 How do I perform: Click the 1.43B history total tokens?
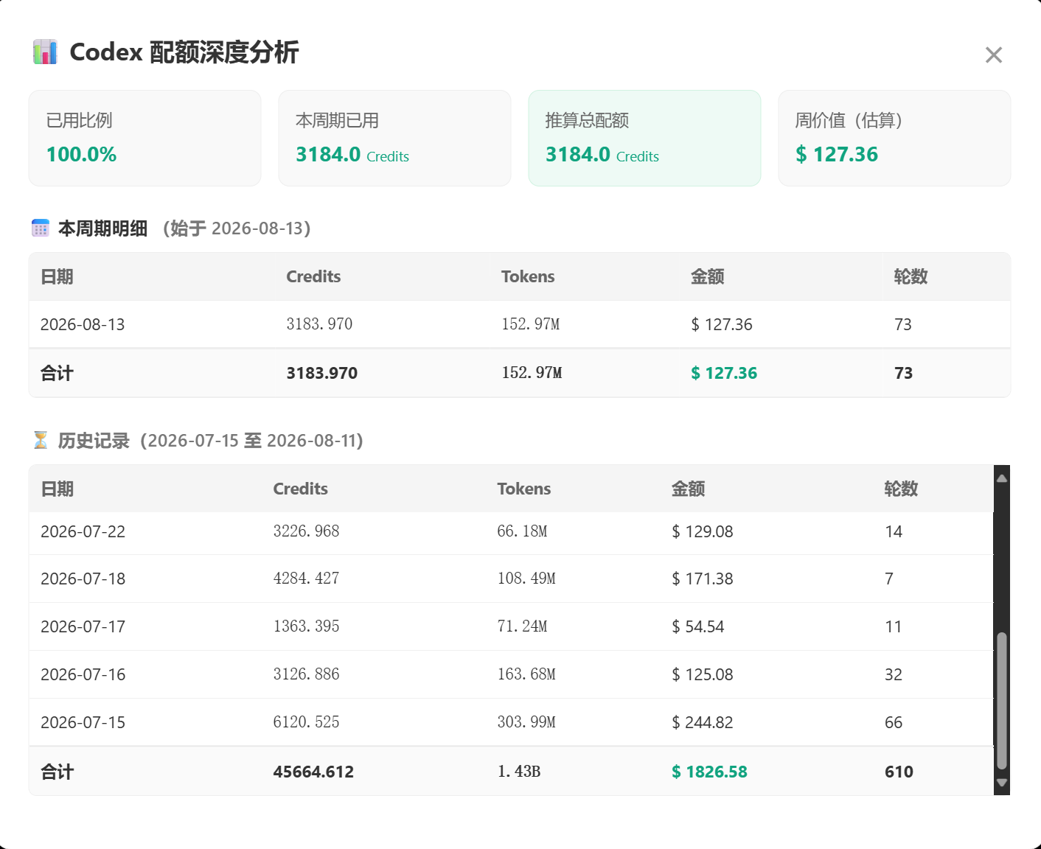[519, 772]
